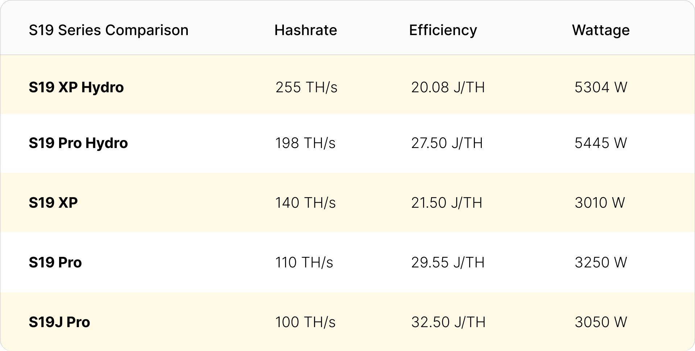Image resolution: width=695 pixels, height=351 pixels.
Task: Select the S19J Pro row name
Action: (59, 322)
